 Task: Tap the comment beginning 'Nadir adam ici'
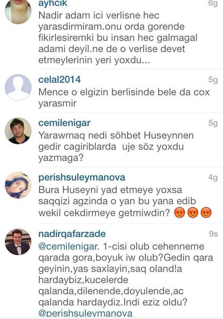pyautogui.click(x=118, y=38)
